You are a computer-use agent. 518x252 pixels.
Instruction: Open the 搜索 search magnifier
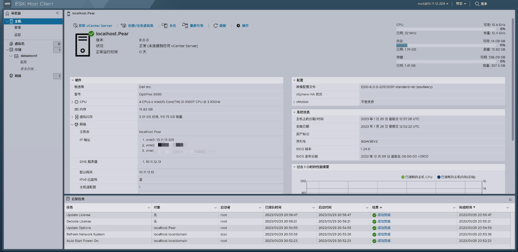point(477,4)
